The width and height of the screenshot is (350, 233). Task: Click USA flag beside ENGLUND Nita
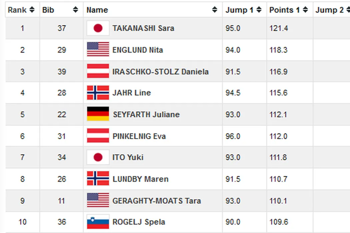point(98,50)
